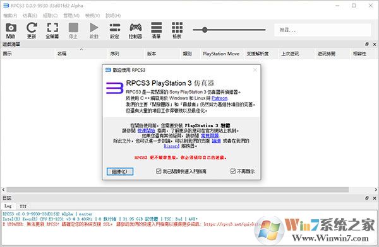379x247 pixels.
Task: Switch to the Log tab
Action: pos(8,206)
